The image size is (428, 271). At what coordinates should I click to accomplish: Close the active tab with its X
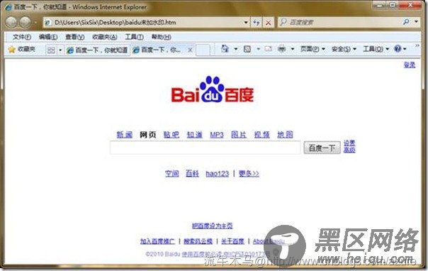[x=190, y=50]
